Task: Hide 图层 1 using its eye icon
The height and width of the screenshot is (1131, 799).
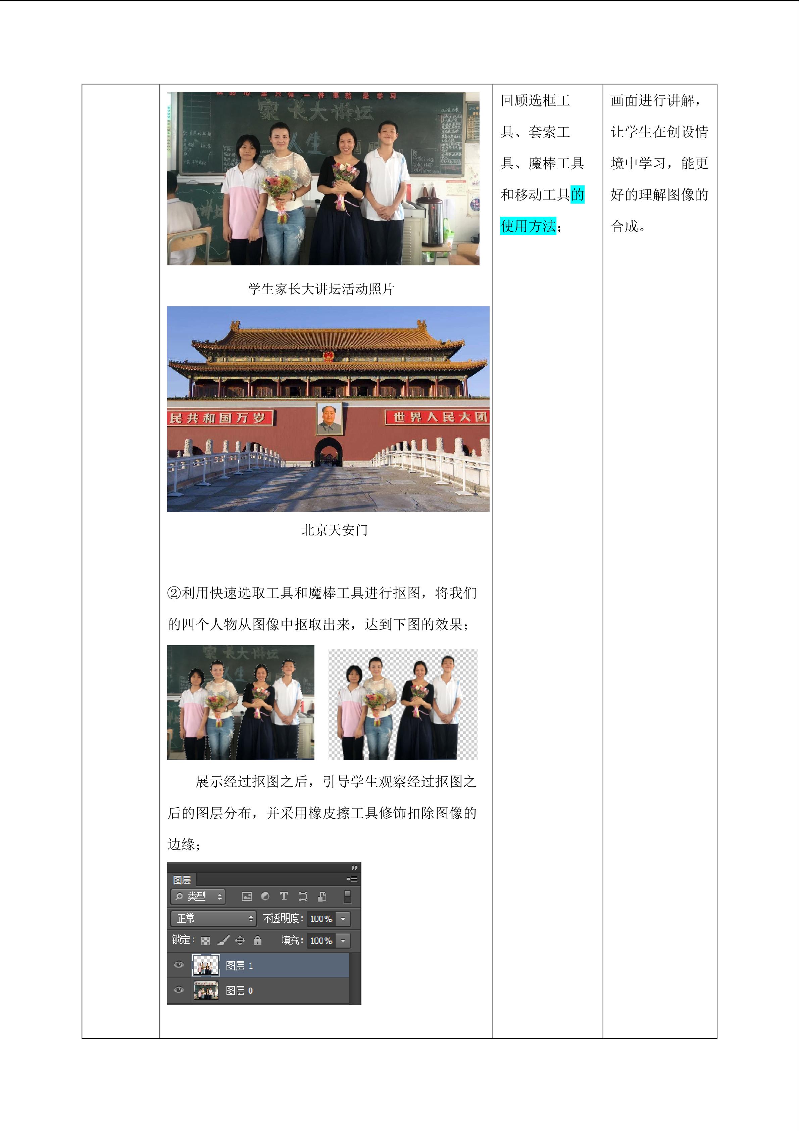Action: click(179, 965)
